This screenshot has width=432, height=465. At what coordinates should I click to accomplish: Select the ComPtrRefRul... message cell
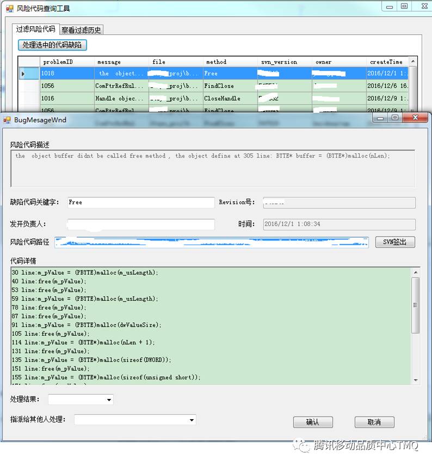[x=122, y=86]
